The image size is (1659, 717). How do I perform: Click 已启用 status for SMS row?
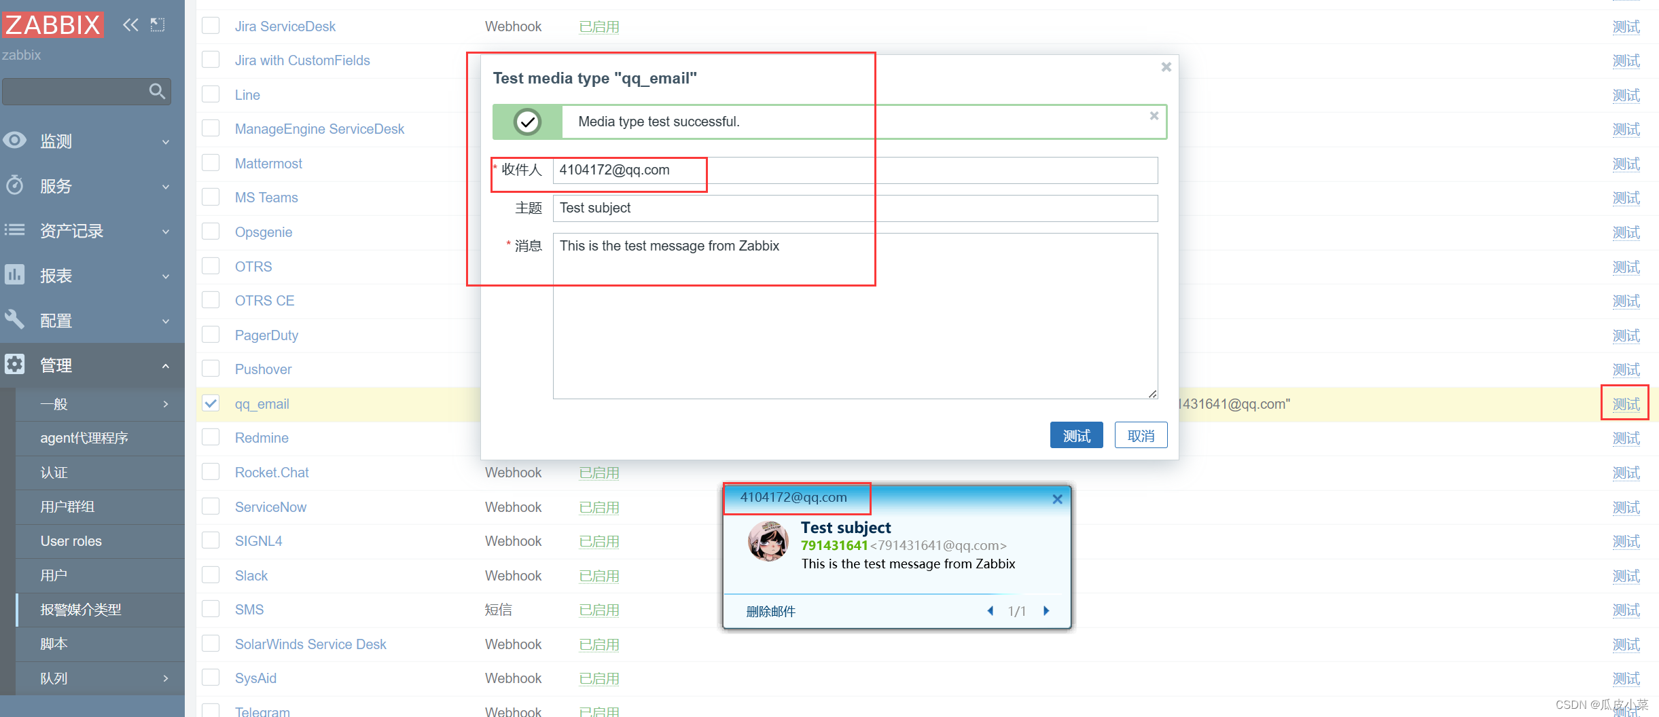pyautogui.click(x=599, y=610)
